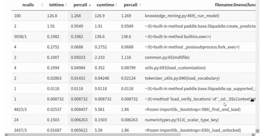Screen dimensions: 262x136
Task: Click the sort arrows beside tottime header
Action: point(67,5)
